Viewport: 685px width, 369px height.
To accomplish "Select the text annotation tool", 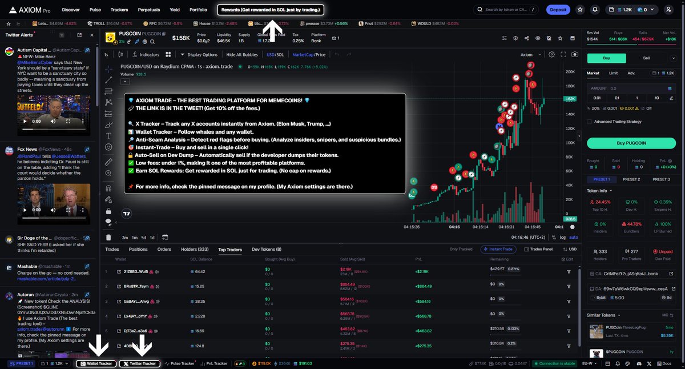I will 108,136.
